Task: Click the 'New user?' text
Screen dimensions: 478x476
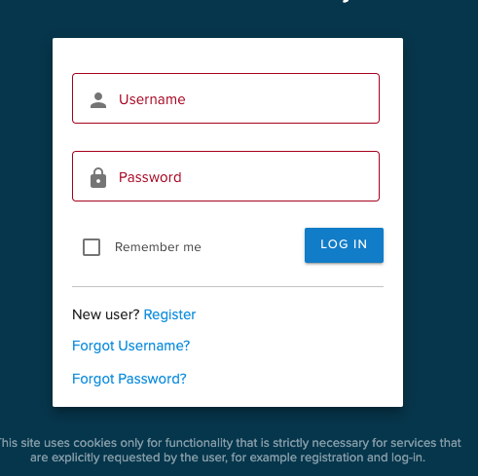Action: pos(106,314)
